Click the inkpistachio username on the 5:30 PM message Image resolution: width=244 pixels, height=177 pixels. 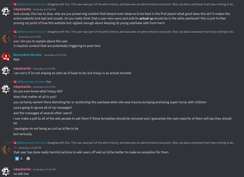22,9
